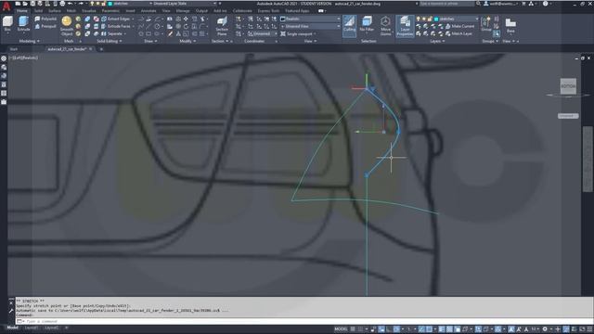Viewport: 594px width, 334px height.
Task: Click the MODEL space status bar button
Action: point(341,329)
